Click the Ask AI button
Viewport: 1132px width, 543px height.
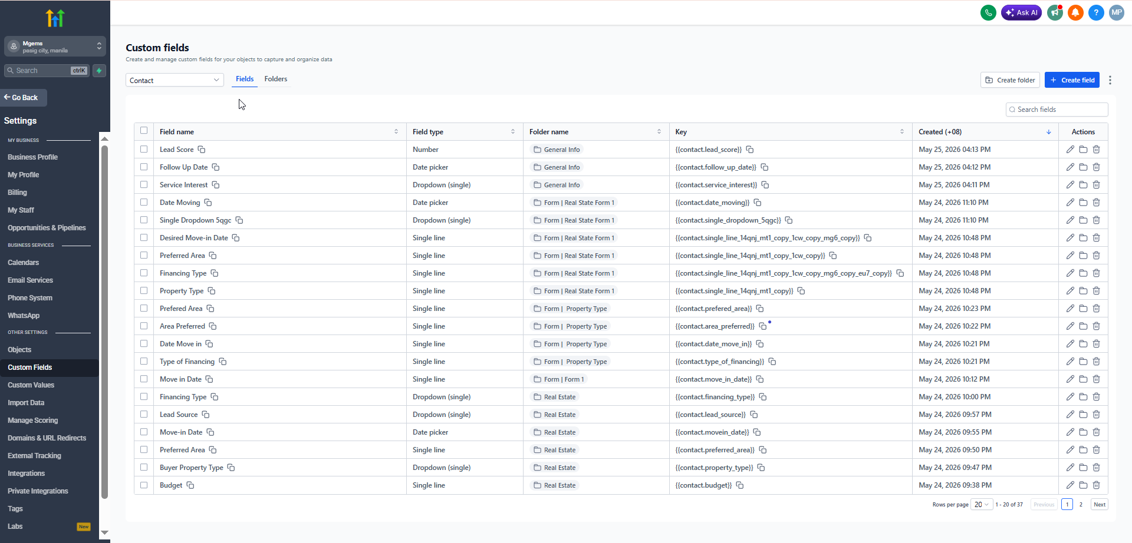click(x=1021, y=12)
